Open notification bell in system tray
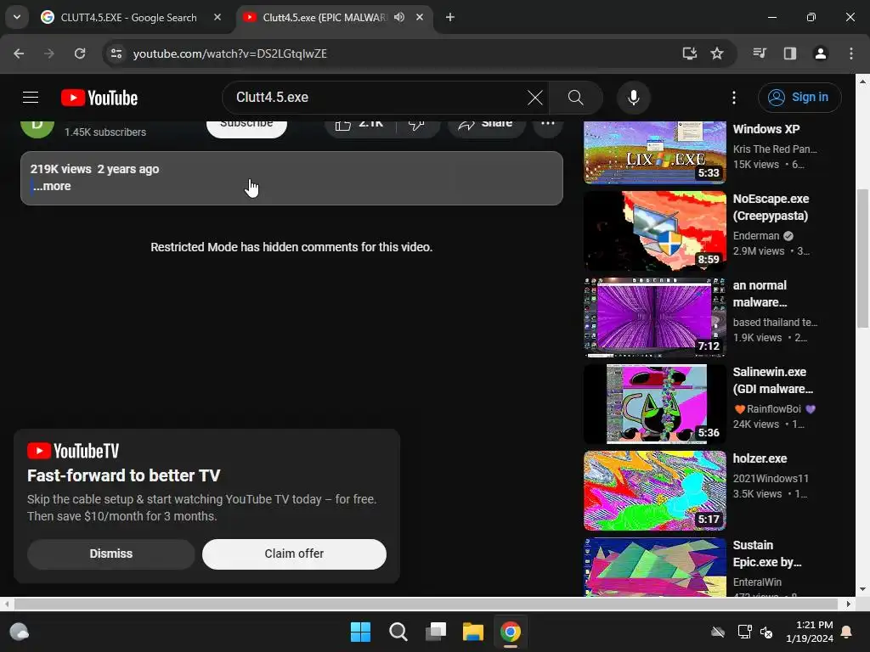This screenshot has width=870, height=652. click(x=847, y=632)
